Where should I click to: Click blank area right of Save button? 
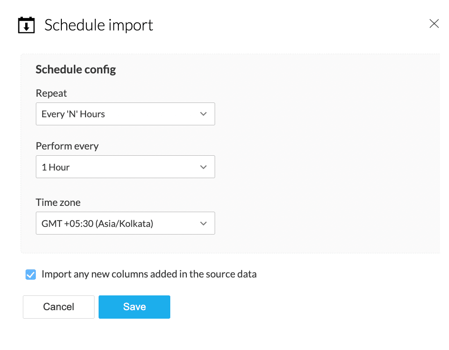click(x=291, y=307)
